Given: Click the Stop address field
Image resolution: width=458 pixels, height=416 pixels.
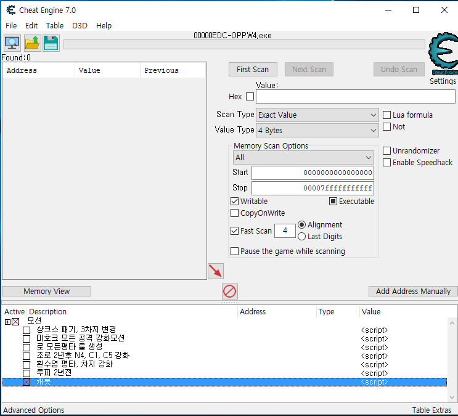Looking at the screenshot, I should coord(313,188).
